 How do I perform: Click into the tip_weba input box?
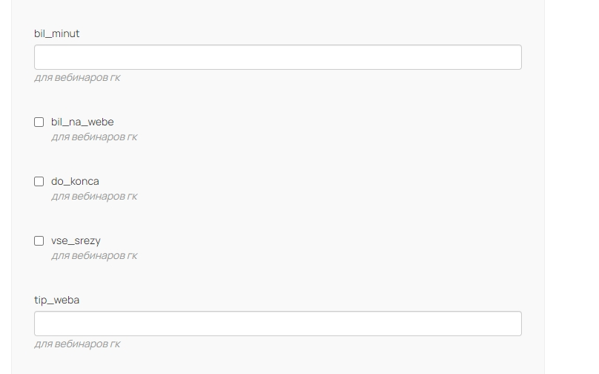(277, 324)
